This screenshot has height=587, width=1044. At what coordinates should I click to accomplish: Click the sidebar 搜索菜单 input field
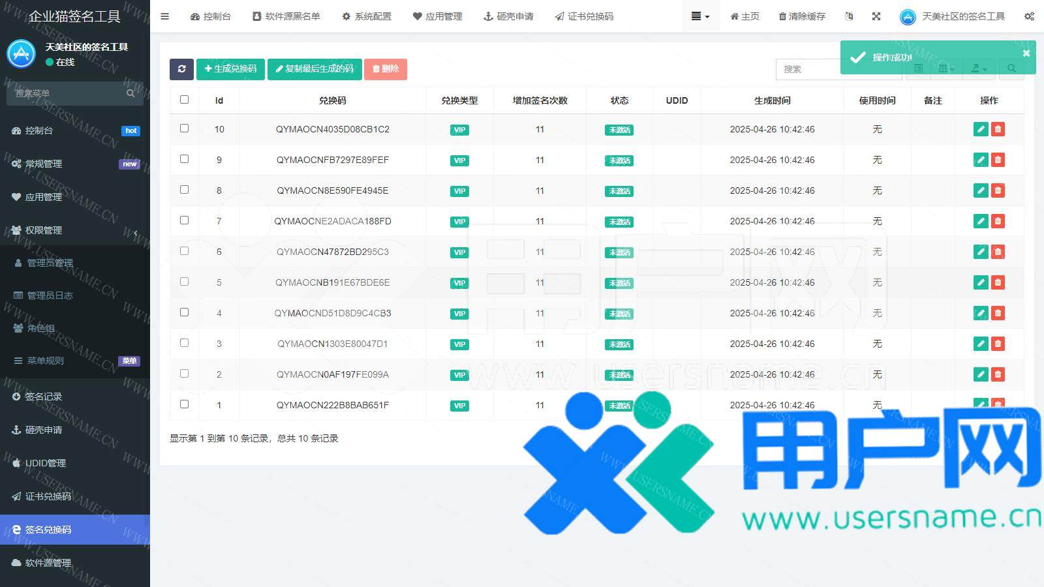pos(65,93)
